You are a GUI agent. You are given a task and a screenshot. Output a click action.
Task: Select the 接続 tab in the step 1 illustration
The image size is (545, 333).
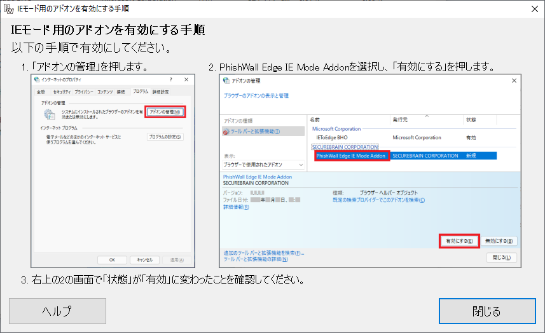tap(121, 92)
